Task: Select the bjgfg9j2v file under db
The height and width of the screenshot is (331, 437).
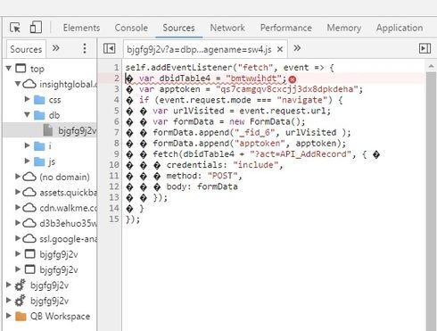Action: [49, 130]
